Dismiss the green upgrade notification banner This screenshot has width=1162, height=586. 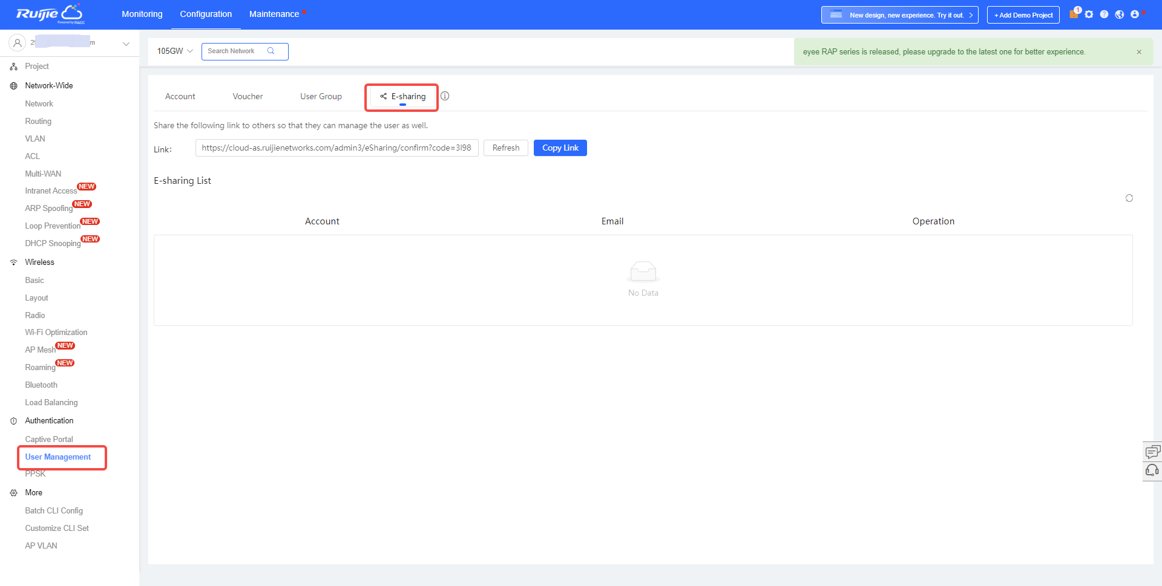[1138, 52]
